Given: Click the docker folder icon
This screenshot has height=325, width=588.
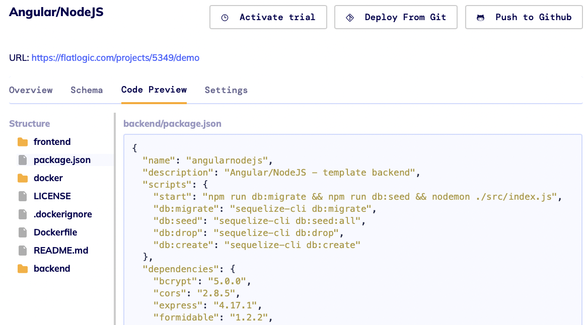Looking at the screenshot, I should pos(23,179).
